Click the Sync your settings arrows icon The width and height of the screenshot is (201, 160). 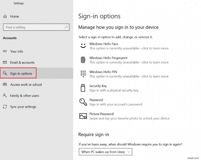point(5,107)
